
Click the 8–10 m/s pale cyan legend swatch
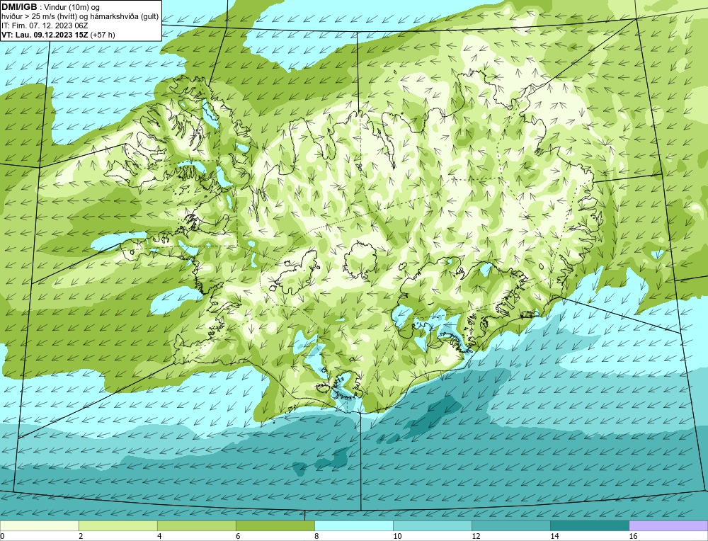coord(353,525)
